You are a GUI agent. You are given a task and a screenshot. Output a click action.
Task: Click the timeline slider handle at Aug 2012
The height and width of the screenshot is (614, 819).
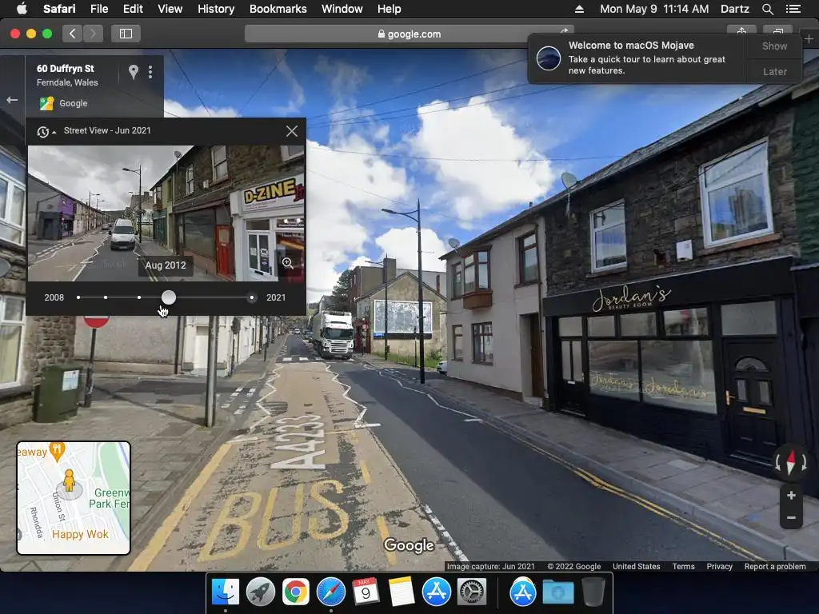click(x=168, y=297)
